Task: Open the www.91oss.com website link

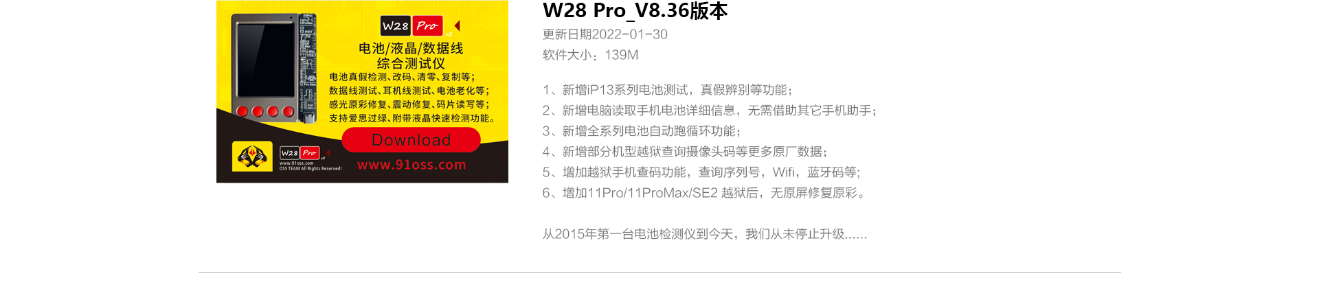Action: click(x=412, y=165)
